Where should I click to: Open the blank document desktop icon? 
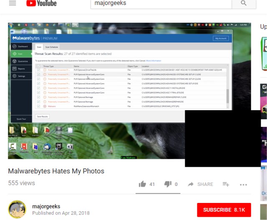coord(70,130)
